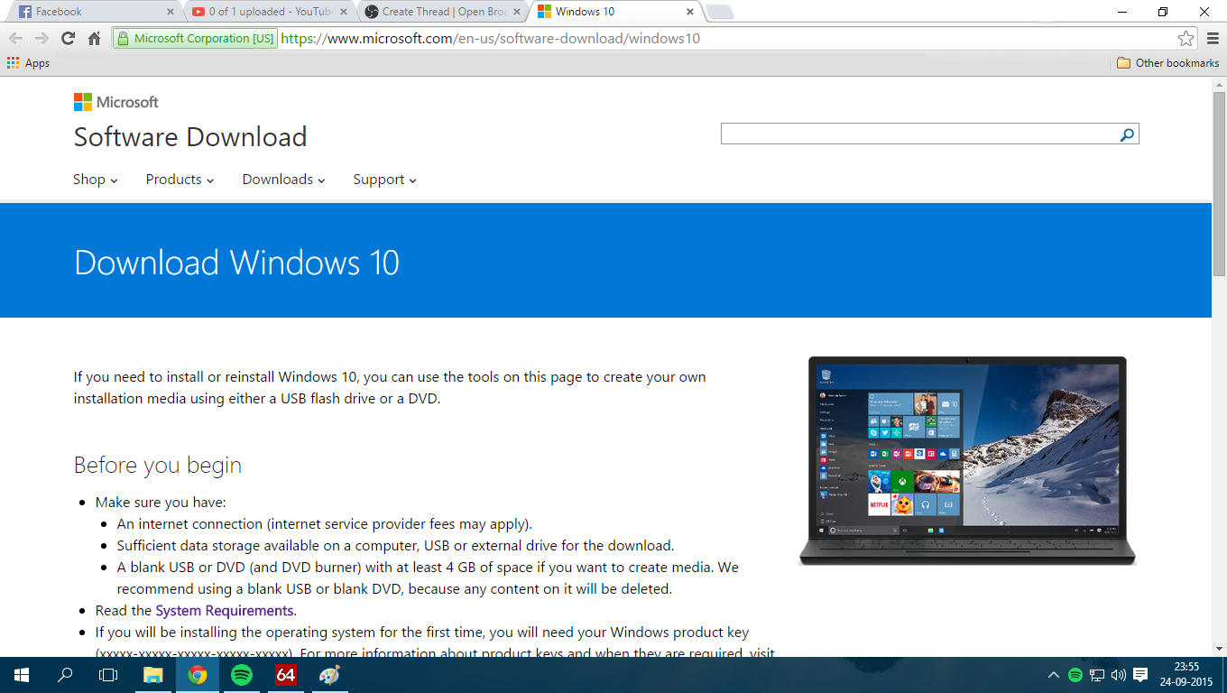Click the magnifier search icon in the search box
Image resolution: width=1227 pixels, height=693 pixels.
[1127, 134]
